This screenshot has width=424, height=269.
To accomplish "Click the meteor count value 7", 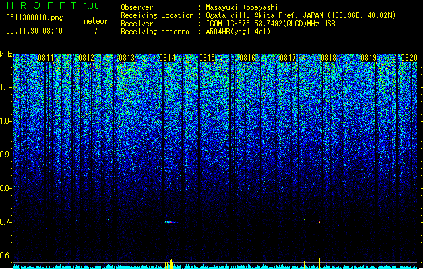I will click(96, 31).
